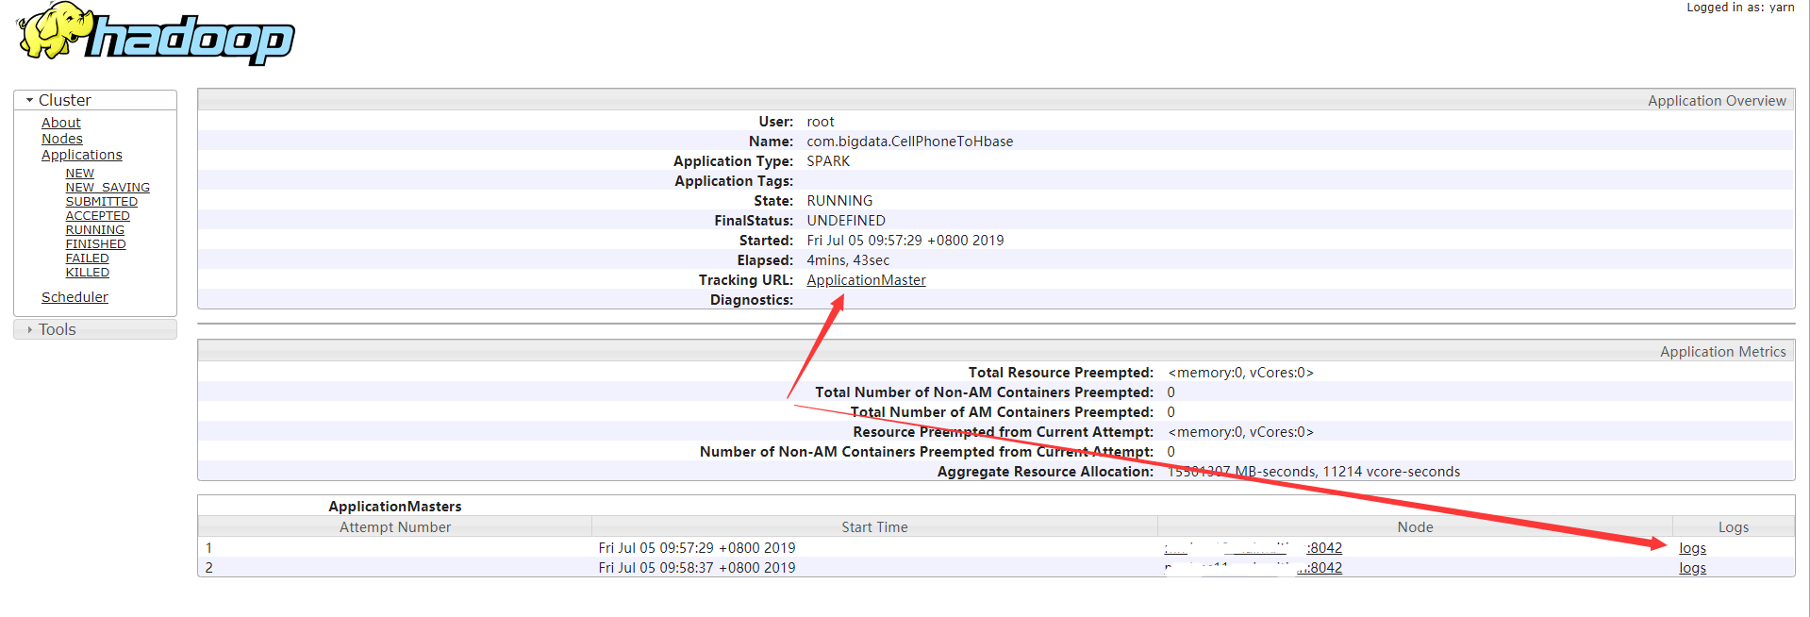Show SUBMITTED applications
This screenshot has height=617, width=1810.
tap(102, 202)
